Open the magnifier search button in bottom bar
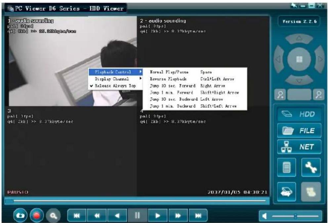 coord(53,215)
